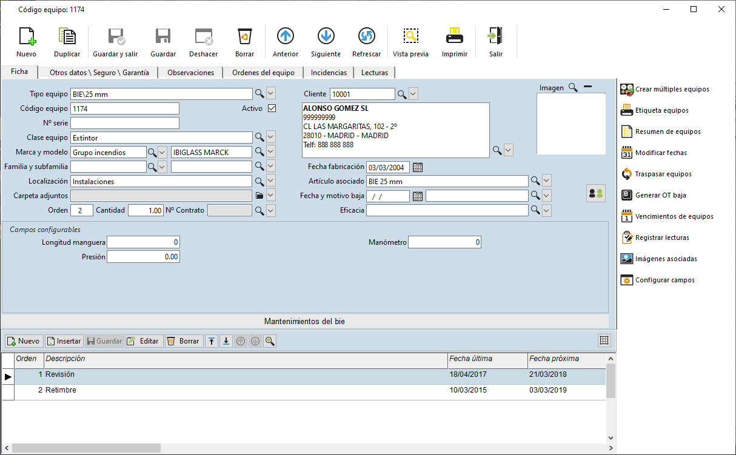736x455 pixels.
Task: Click Generar OT baja
Action: (x=654, y=195)
